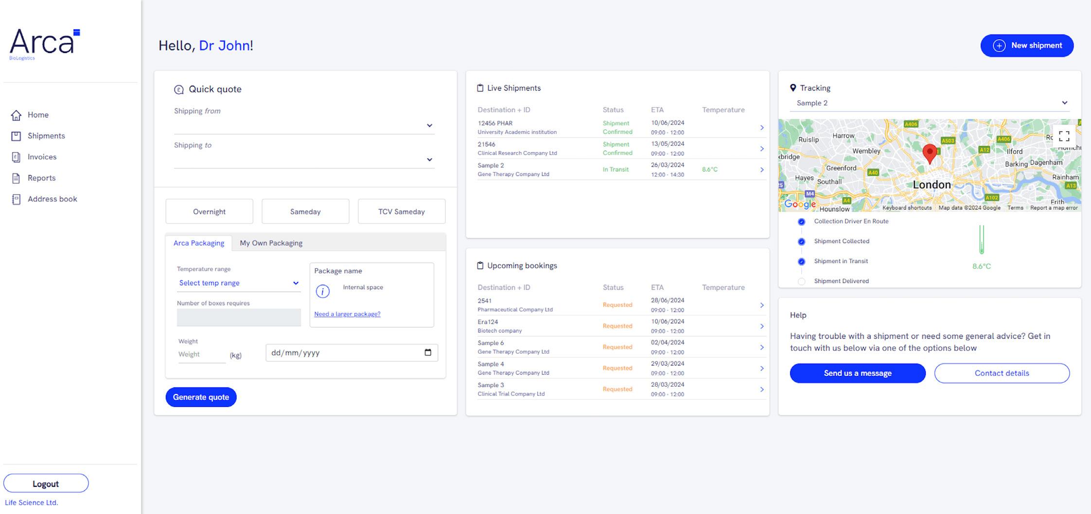Expand the Sample 3 booking row arrow
The image size is (1091, 514).
[762, 390]
